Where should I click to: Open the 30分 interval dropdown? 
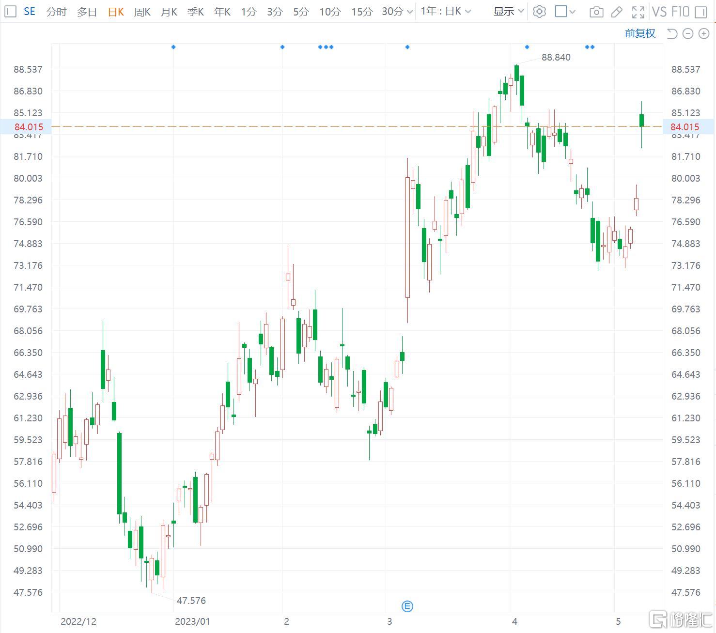click(397, 11)
